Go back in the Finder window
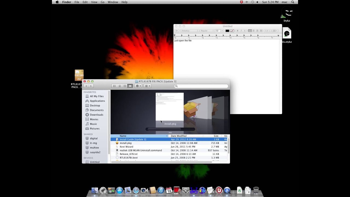This screenshot has height=197, width=350. click(x=86, y=86)
